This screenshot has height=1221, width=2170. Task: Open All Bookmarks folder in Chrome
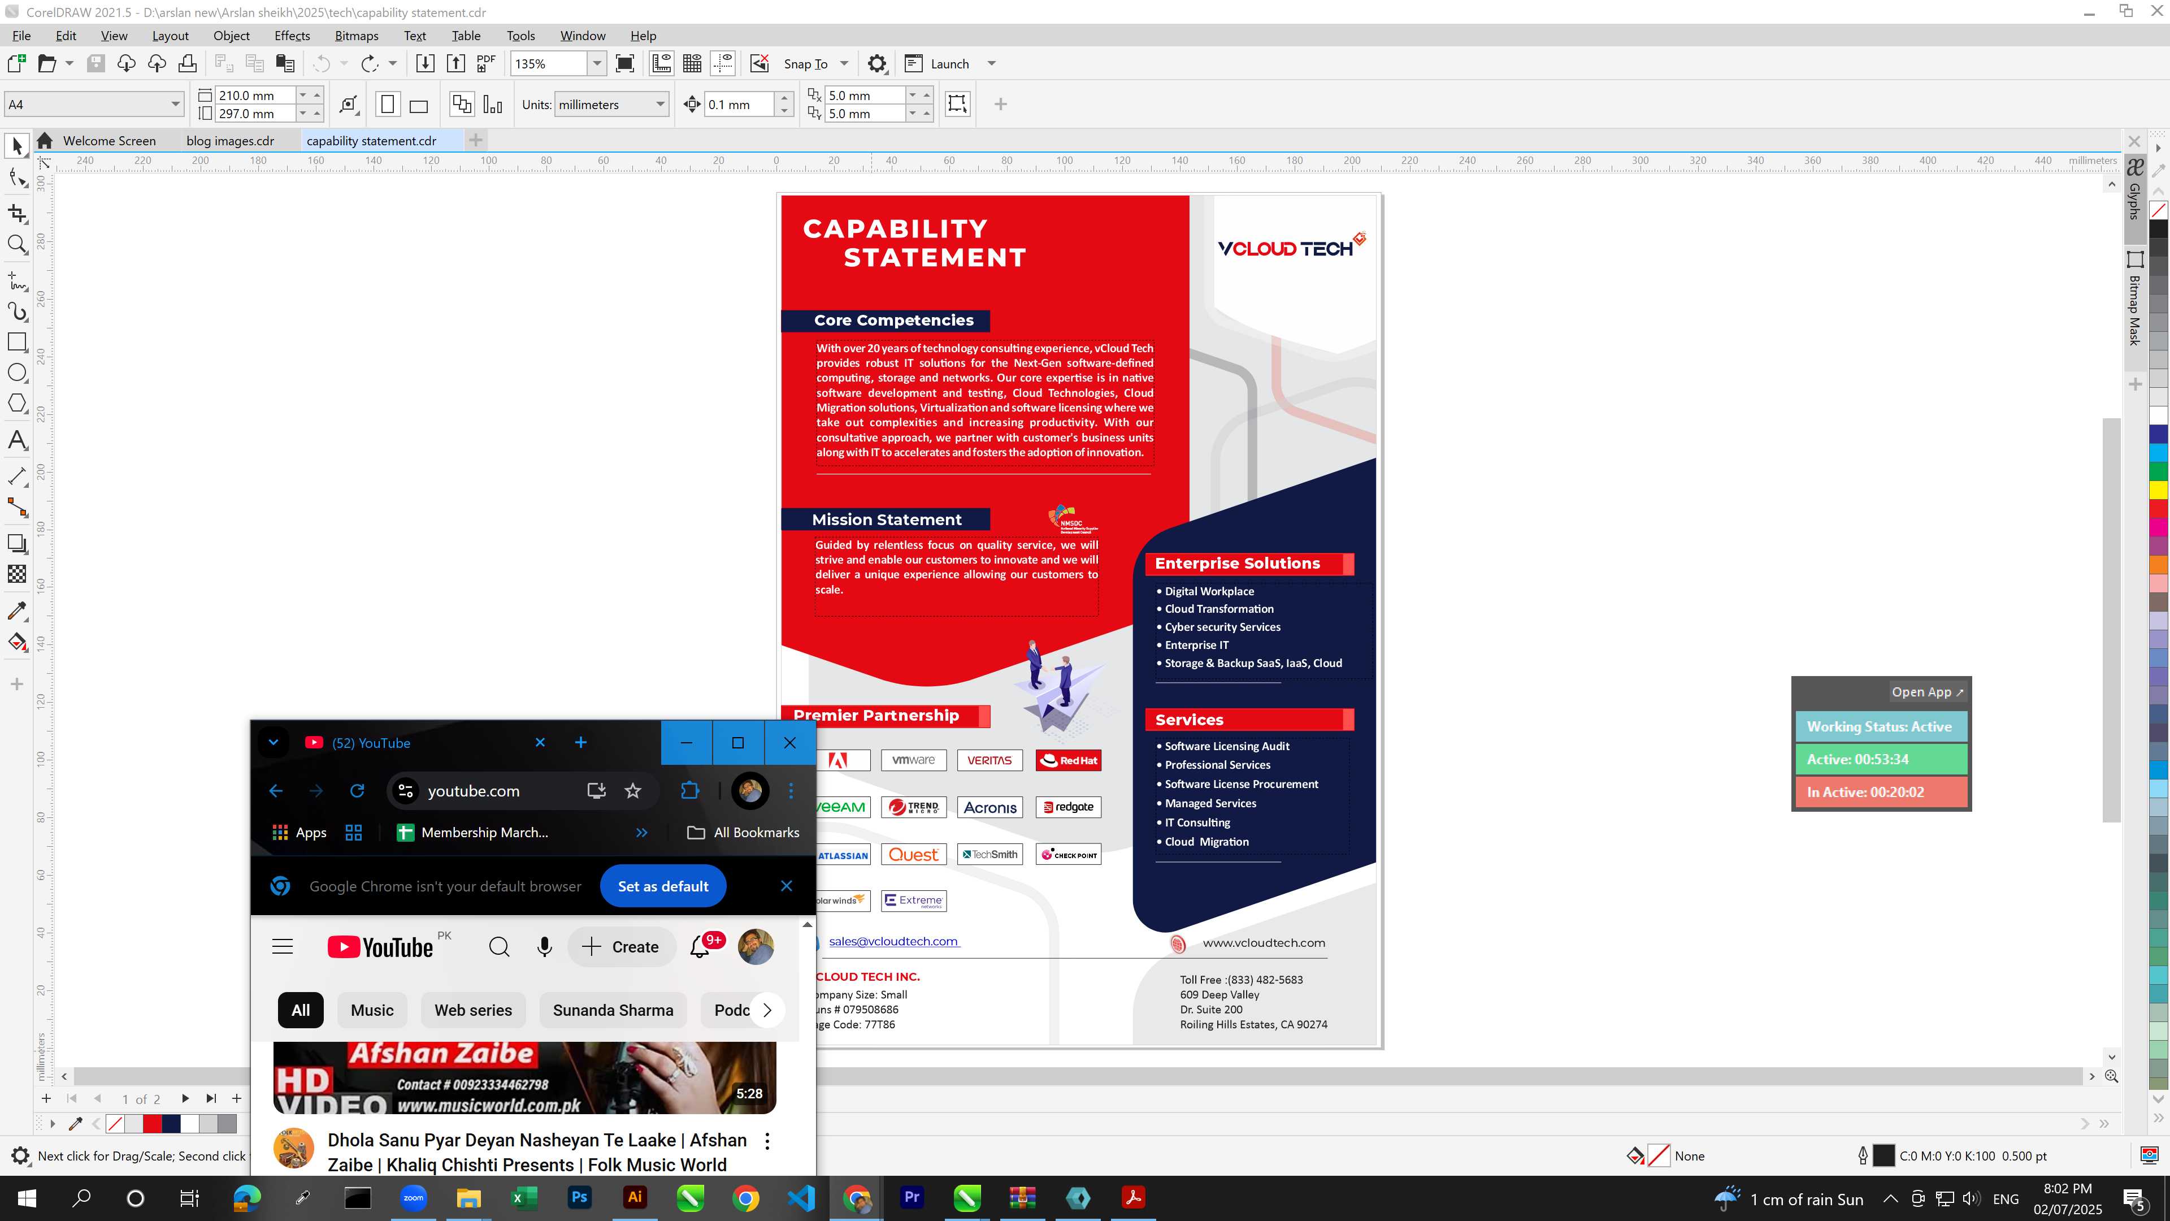click(x=744, y=833)
